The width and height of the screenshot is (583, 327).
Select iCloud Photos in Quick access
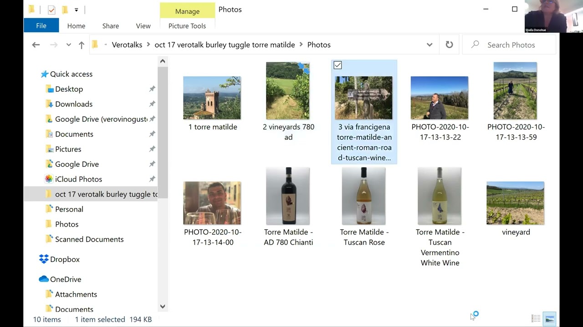click(x=78, y=179)
